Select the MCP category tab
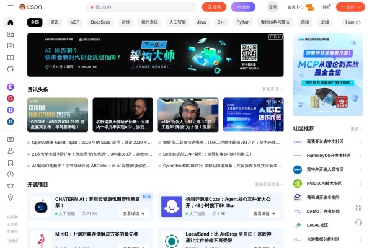 click(x=75, y=22)
